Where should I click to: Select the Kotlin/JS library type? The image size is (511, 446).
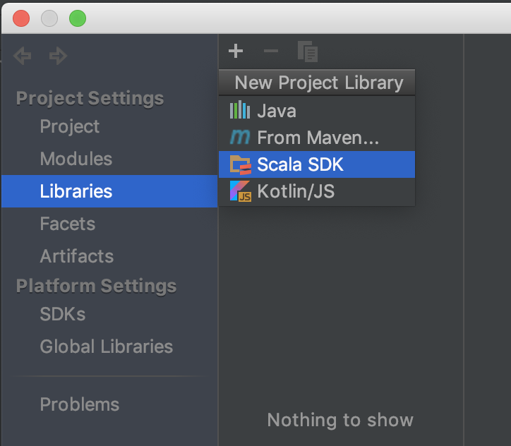317,191
